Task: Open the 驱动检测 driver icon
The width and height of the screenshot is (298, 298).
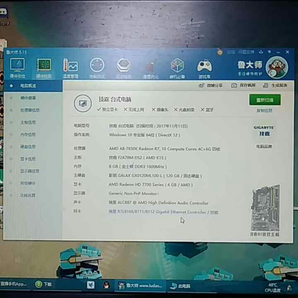Action: (x=124, y=68)
